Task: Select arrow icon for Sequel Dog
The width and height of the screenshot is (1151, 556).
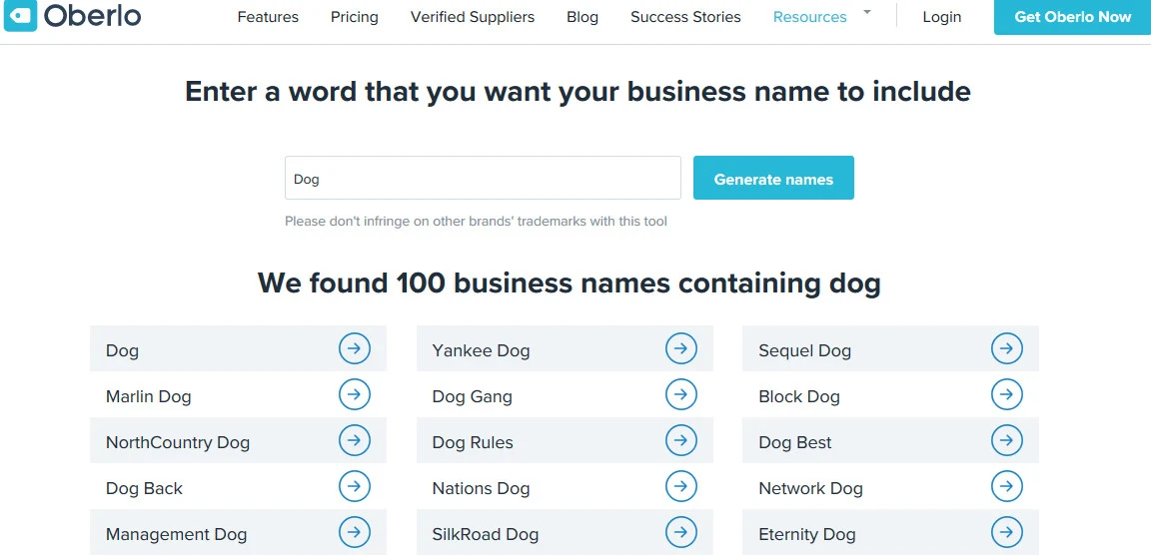Action: point(1006,348)
